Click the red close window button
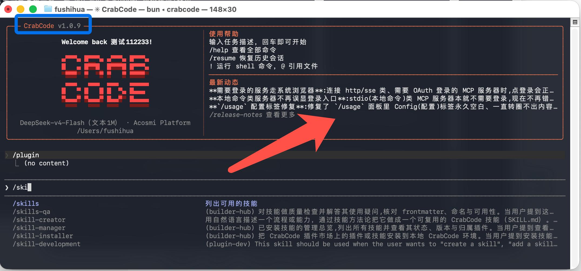Viewport: 581px width, 271px height. point(8,9)
